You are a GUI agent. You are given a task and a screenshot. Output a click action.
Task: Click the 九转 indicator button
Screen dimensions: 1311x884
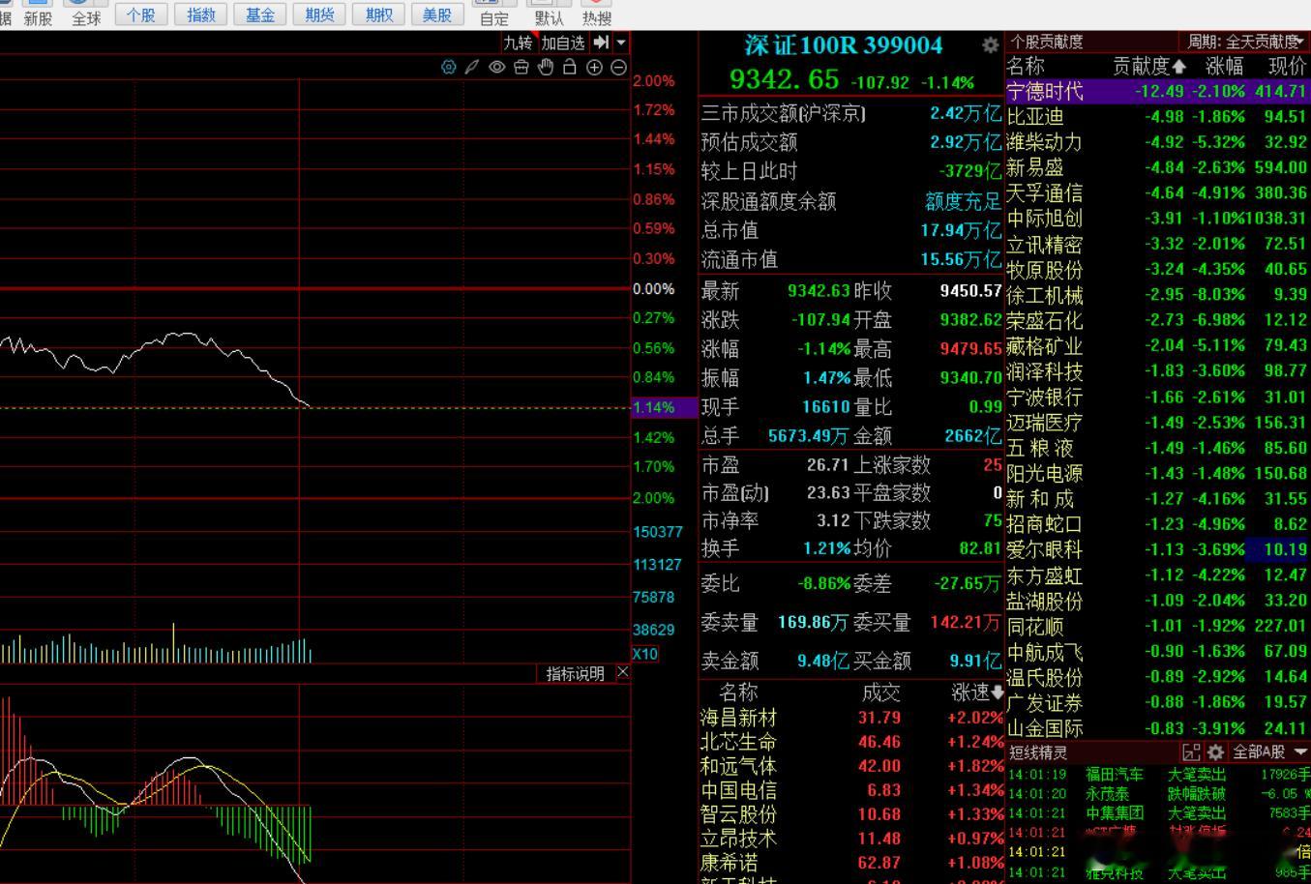(x=518, y=43)
